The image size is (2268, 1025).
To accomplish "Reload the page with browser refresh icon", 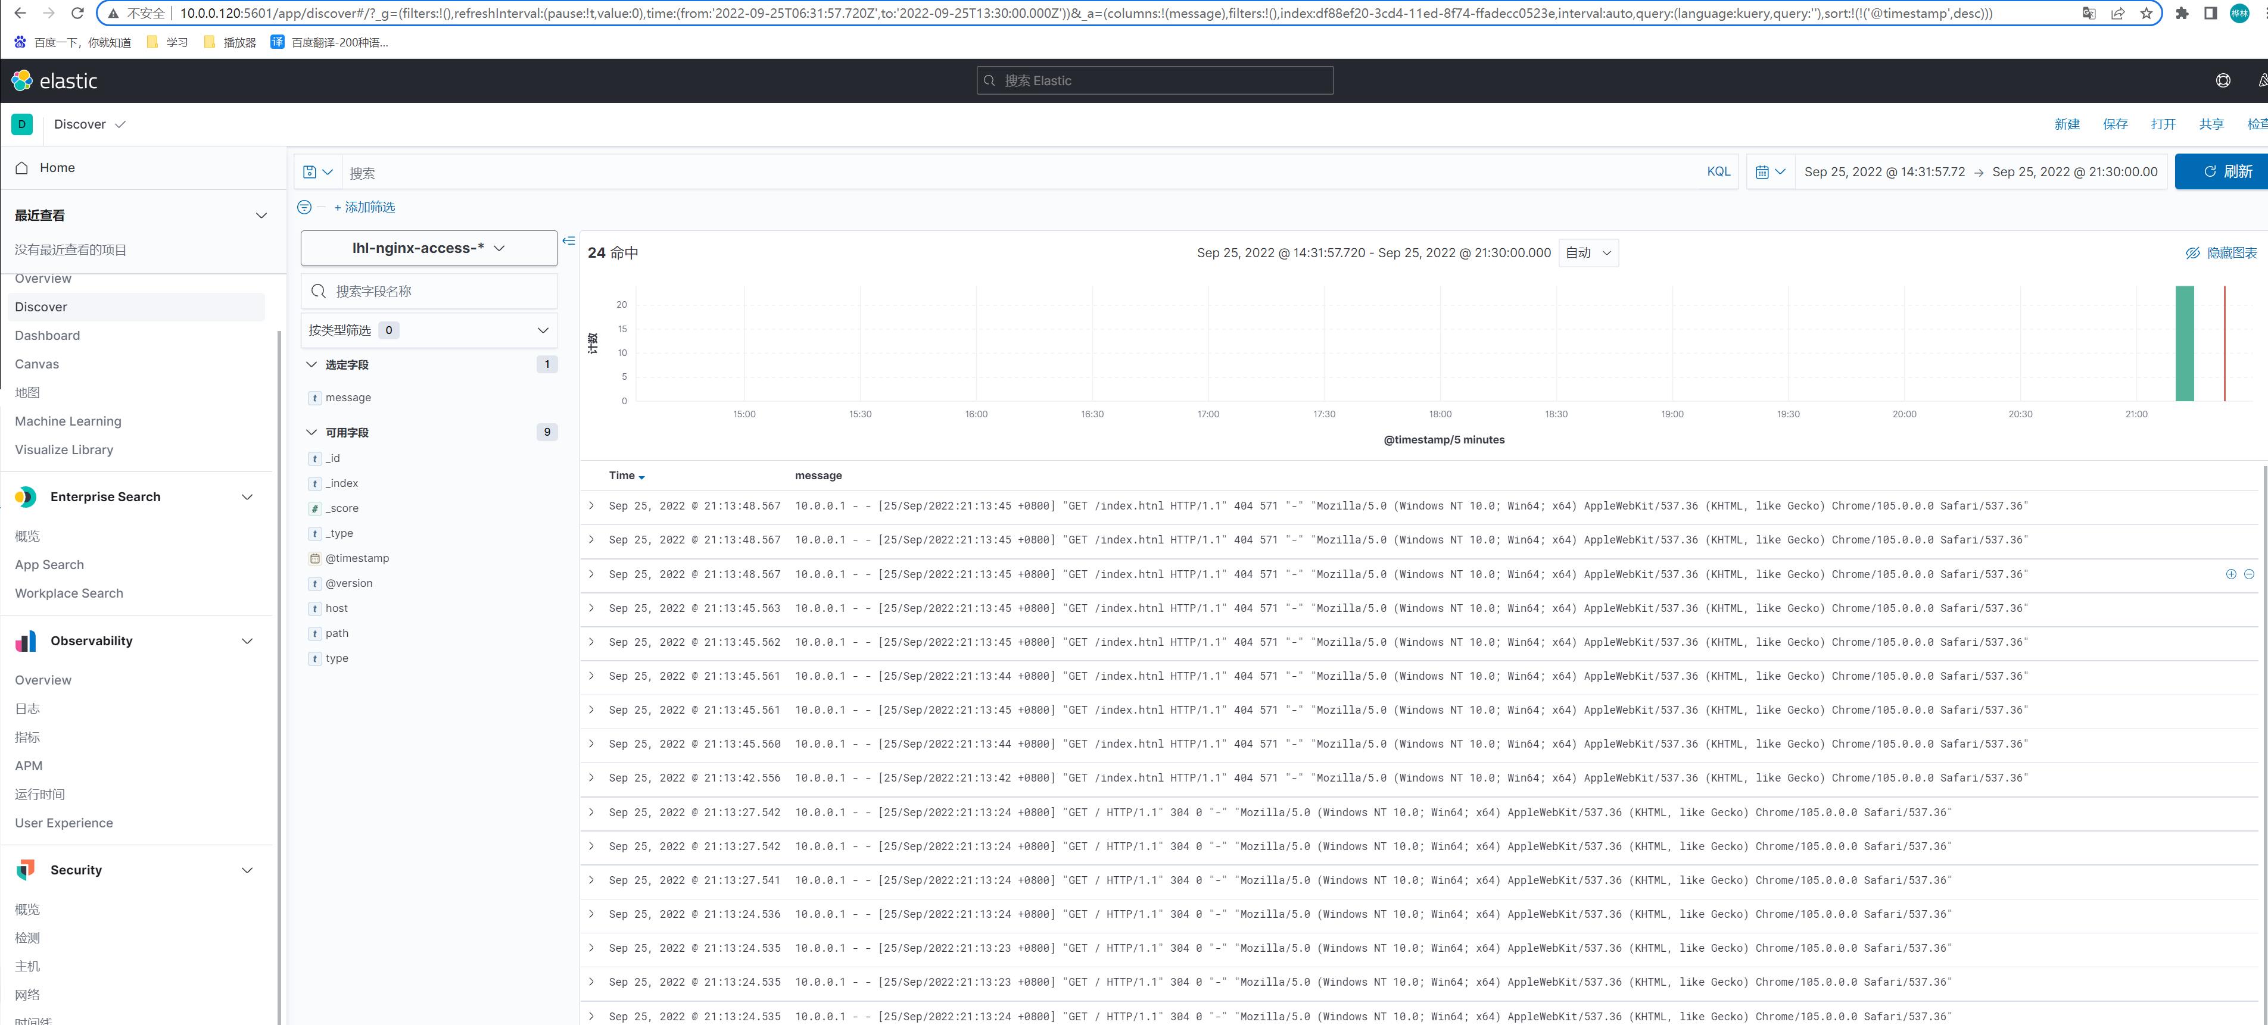I will click(77, 13).
